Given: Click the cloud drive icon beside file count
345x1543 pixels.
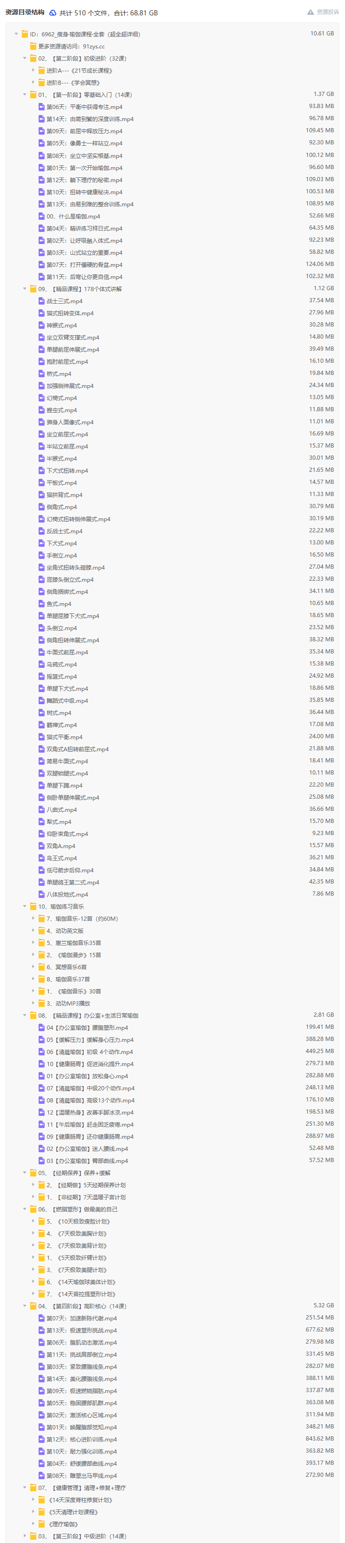Looking at the screenshot, I should 53,13.
